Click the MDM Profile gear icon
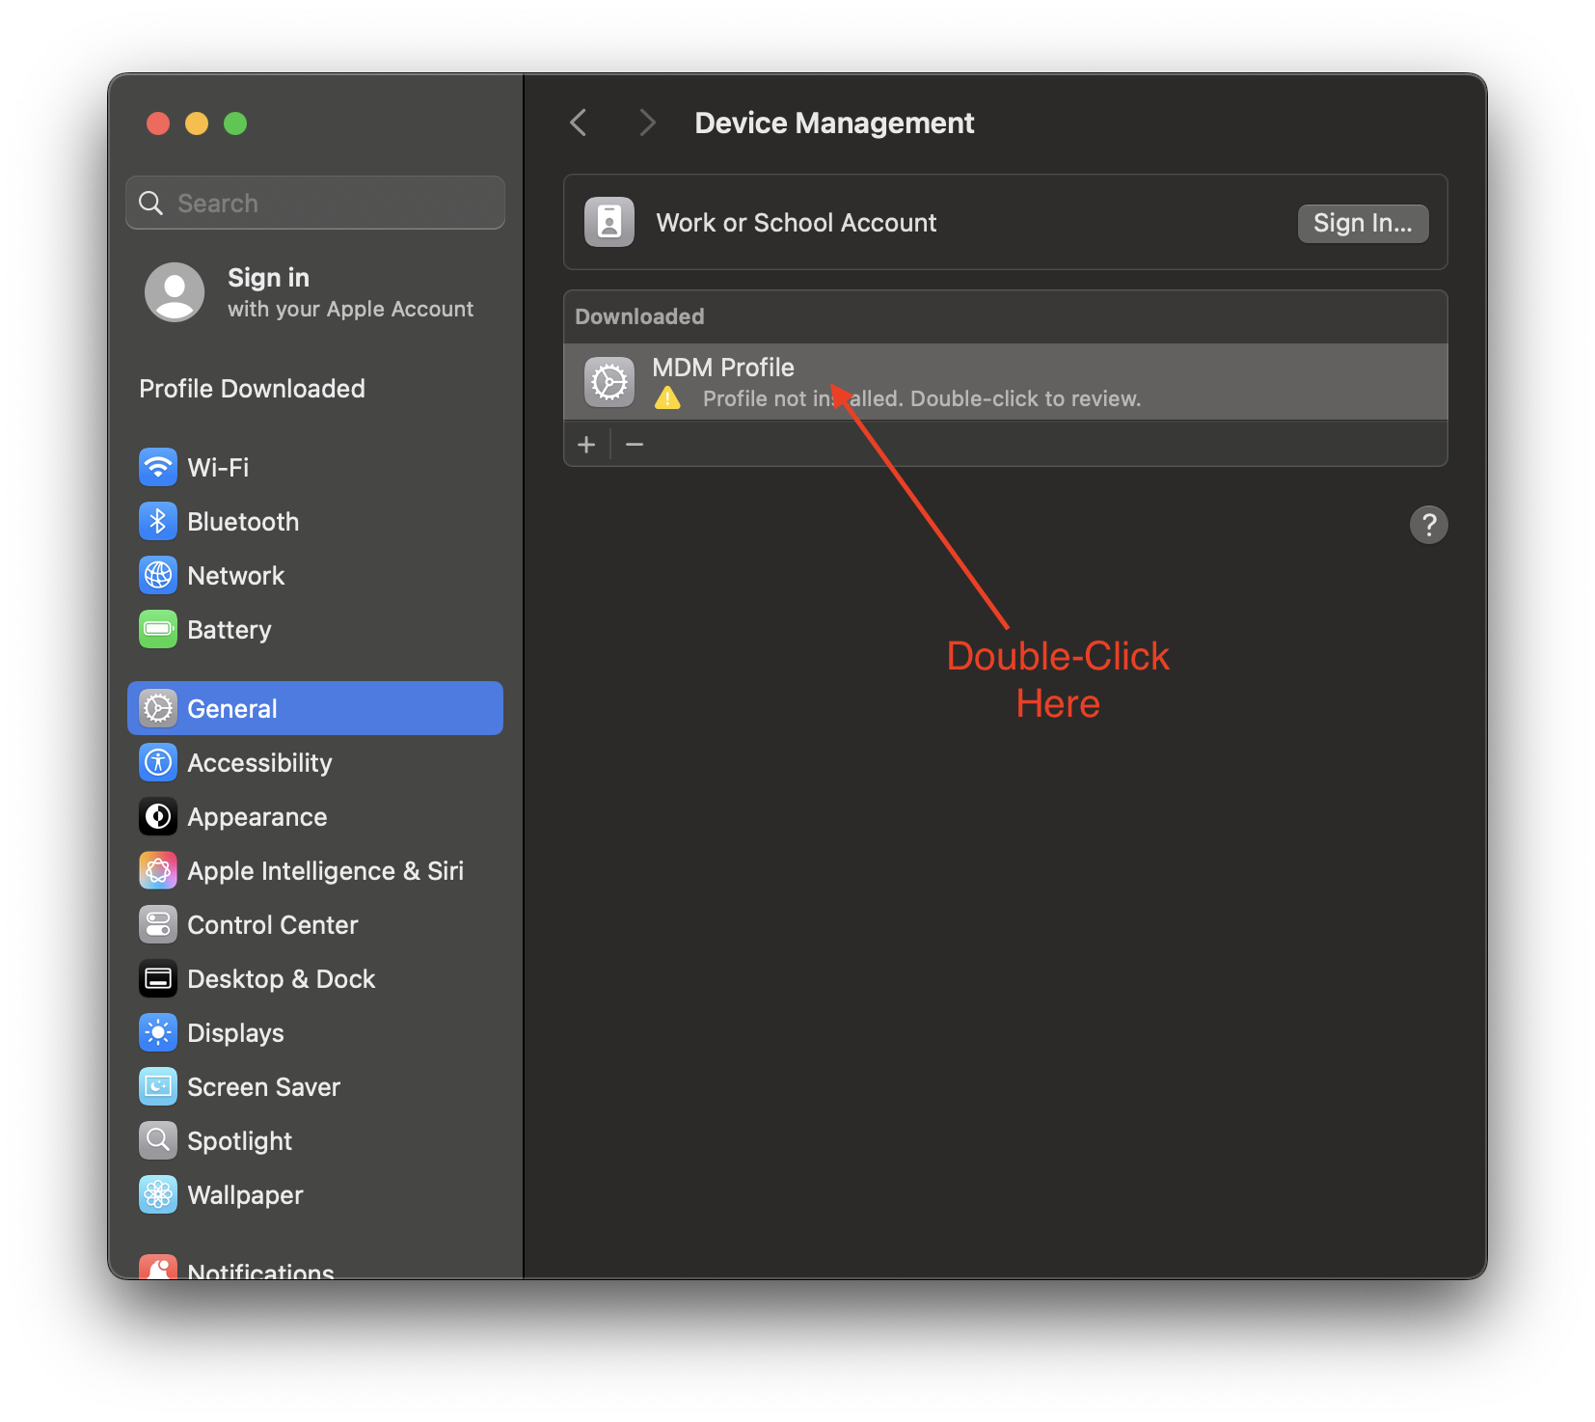 point(609,383)
